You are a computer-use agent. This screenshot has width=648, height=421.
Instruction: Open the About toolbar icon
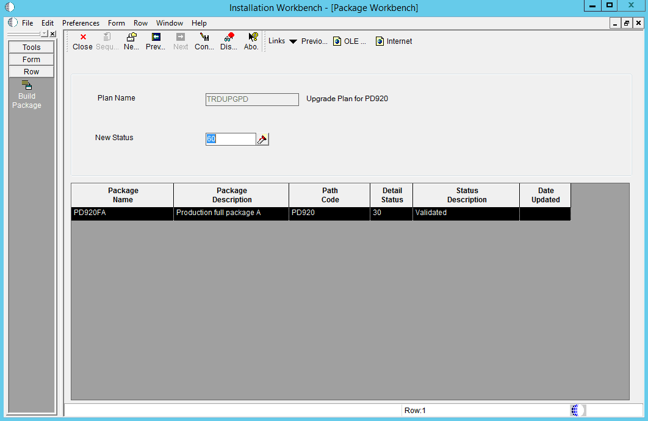click(x=252, y=37)
